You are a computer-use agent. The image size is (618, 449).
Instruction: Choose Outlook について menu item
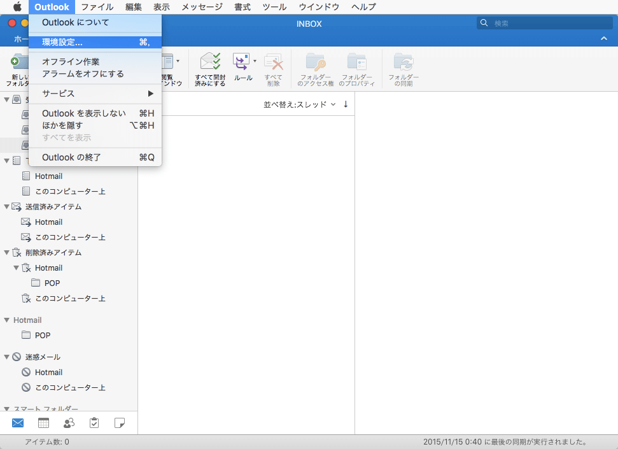[95, 22]
